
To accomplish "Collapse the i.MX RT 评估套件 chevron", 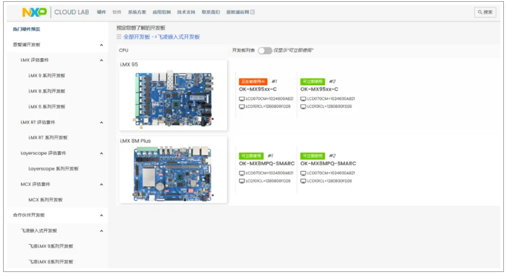I will (102, 123).
